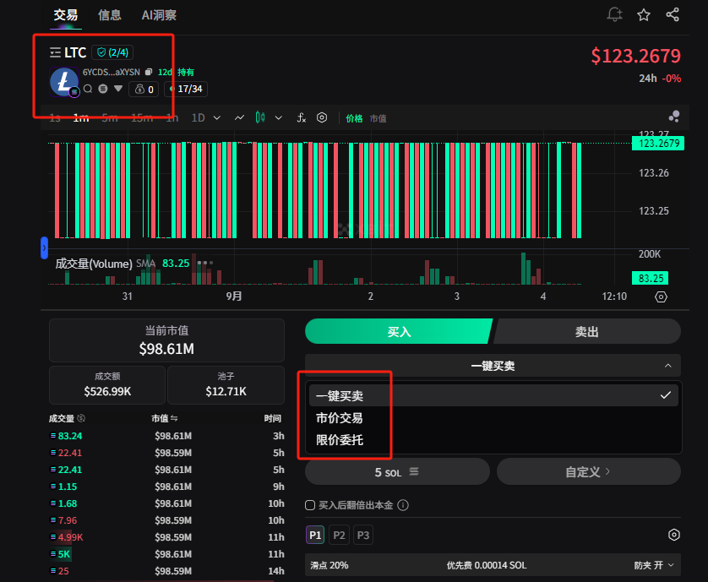The height and width of the screenshot is (582, 708).
Task: Open the token list icon beside LTC
Action: pyautogui.click(x=55, y=53)
